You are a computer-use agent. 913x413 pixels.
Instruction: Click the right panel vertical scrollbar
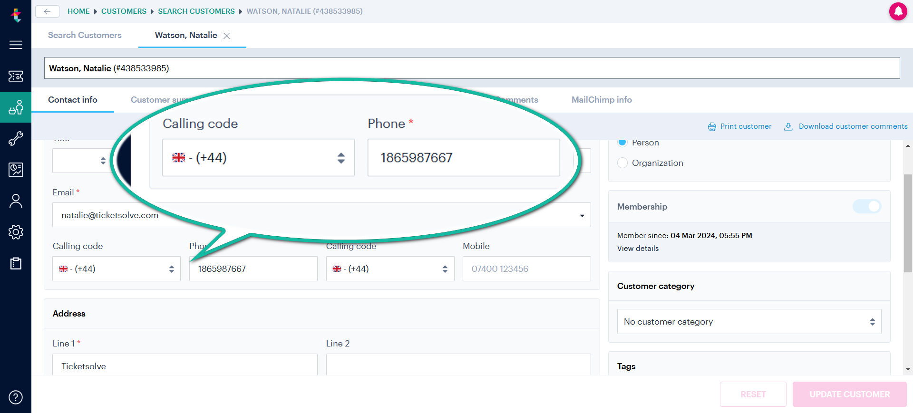[x=908, y=223]
